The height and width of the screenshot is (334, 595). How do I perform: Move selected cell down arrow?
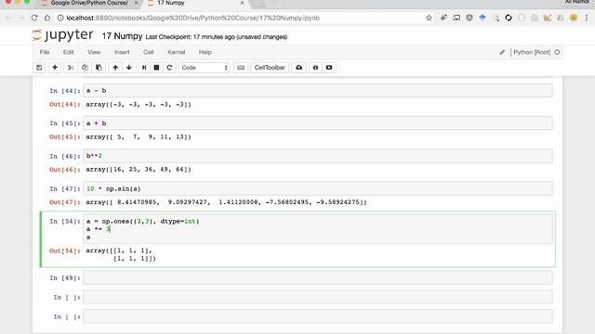click(129, 68)
